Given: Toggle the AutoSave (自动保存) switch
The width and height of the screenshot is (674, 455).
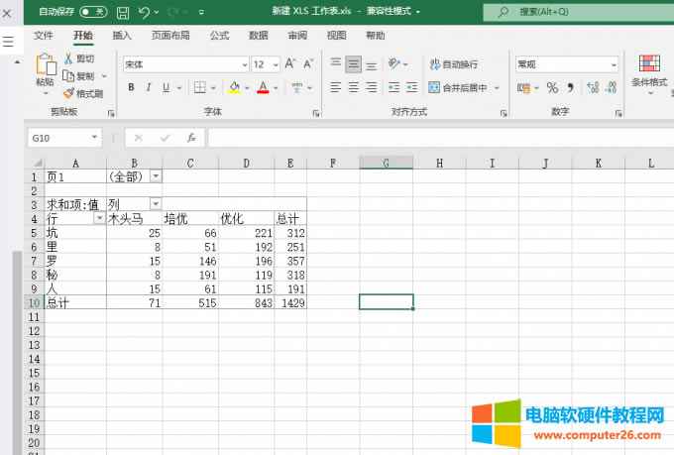Looking at the screenshot, I should pos(93,12).
